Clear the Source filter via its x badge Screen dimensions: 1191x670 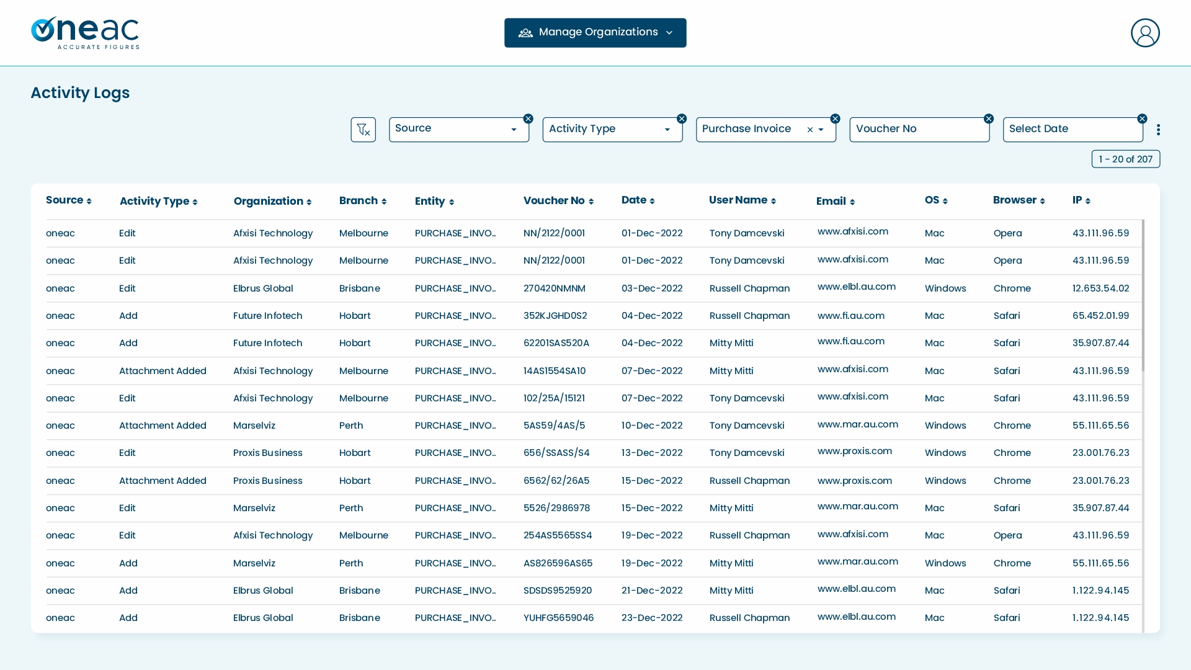point(529,118)
